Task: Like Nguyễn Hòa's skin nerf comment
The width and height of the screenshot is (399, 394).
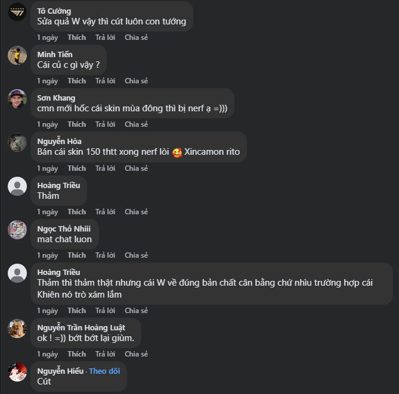Action: [76, 168]
